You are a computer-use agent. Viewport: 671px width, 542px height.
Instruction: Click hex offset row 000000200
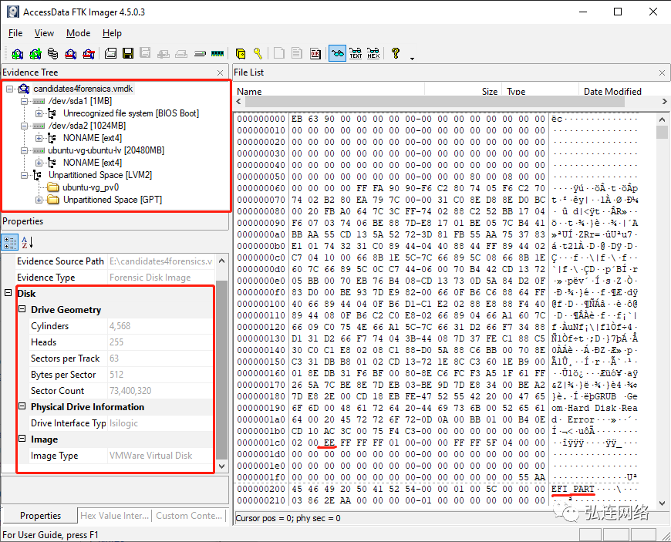pyautogui.click(x=261, y=489)
